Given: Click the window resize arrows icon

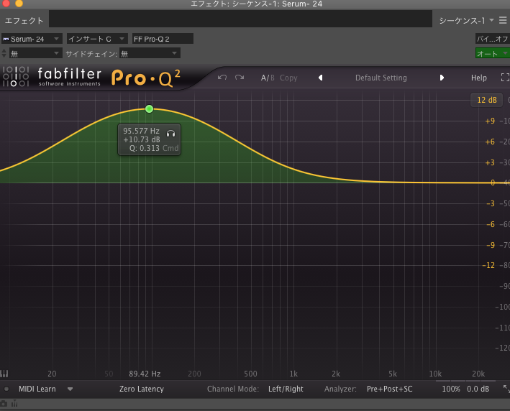Looking at the screenshot, I should (x=506, y=388).
